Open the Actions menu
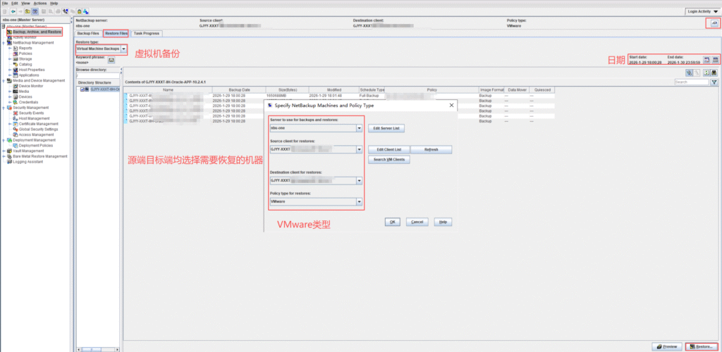The width and height of the screenshot is (722, 352). 40,4
